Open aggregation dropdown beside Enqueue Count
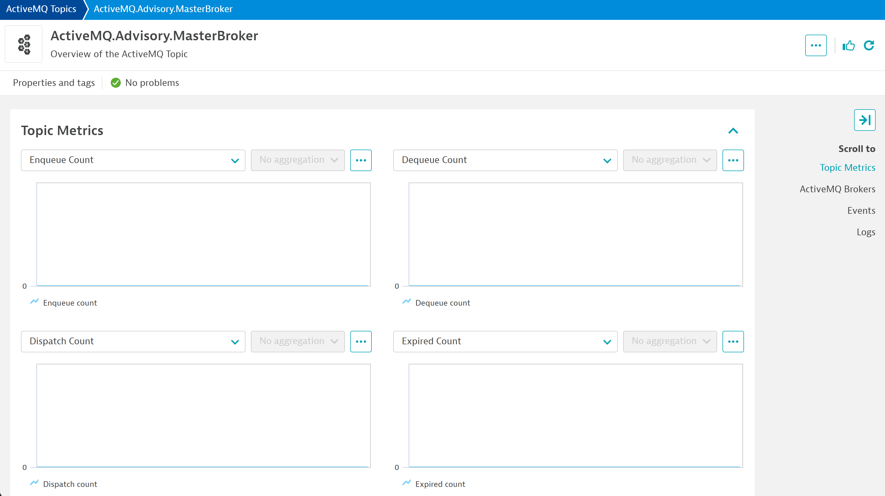The image size is (885, 496). 298,160
